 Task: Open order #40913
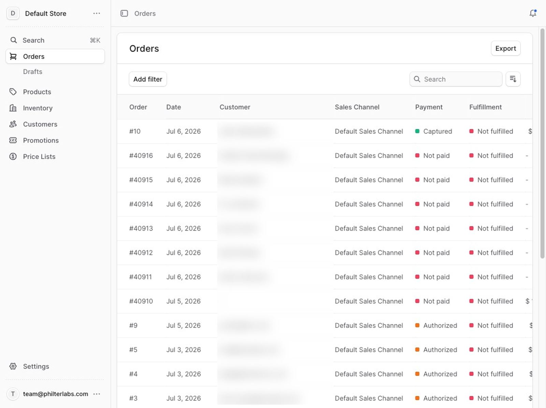click(325, 228)
